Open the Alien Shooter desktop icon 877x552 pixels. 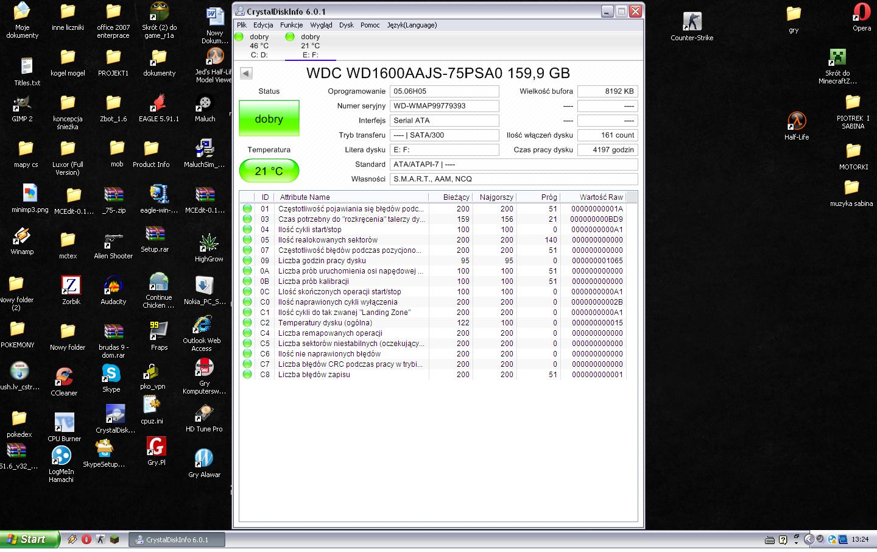113,245
